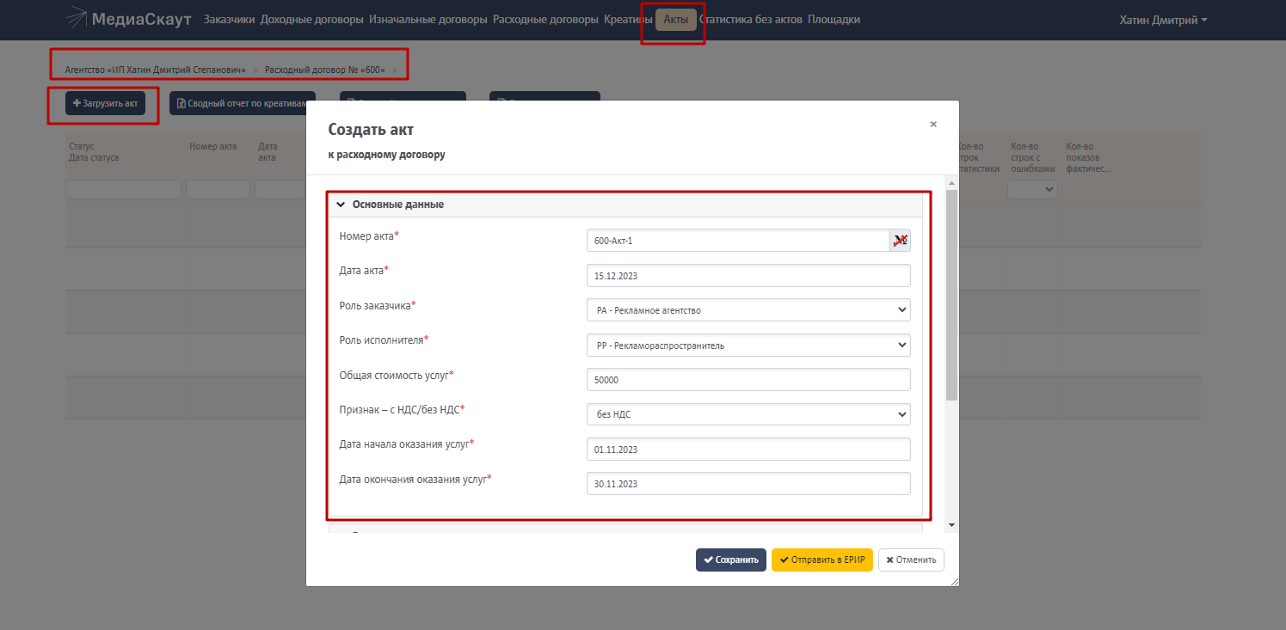Open the Заказчики menu item

(x=229, y=19)
